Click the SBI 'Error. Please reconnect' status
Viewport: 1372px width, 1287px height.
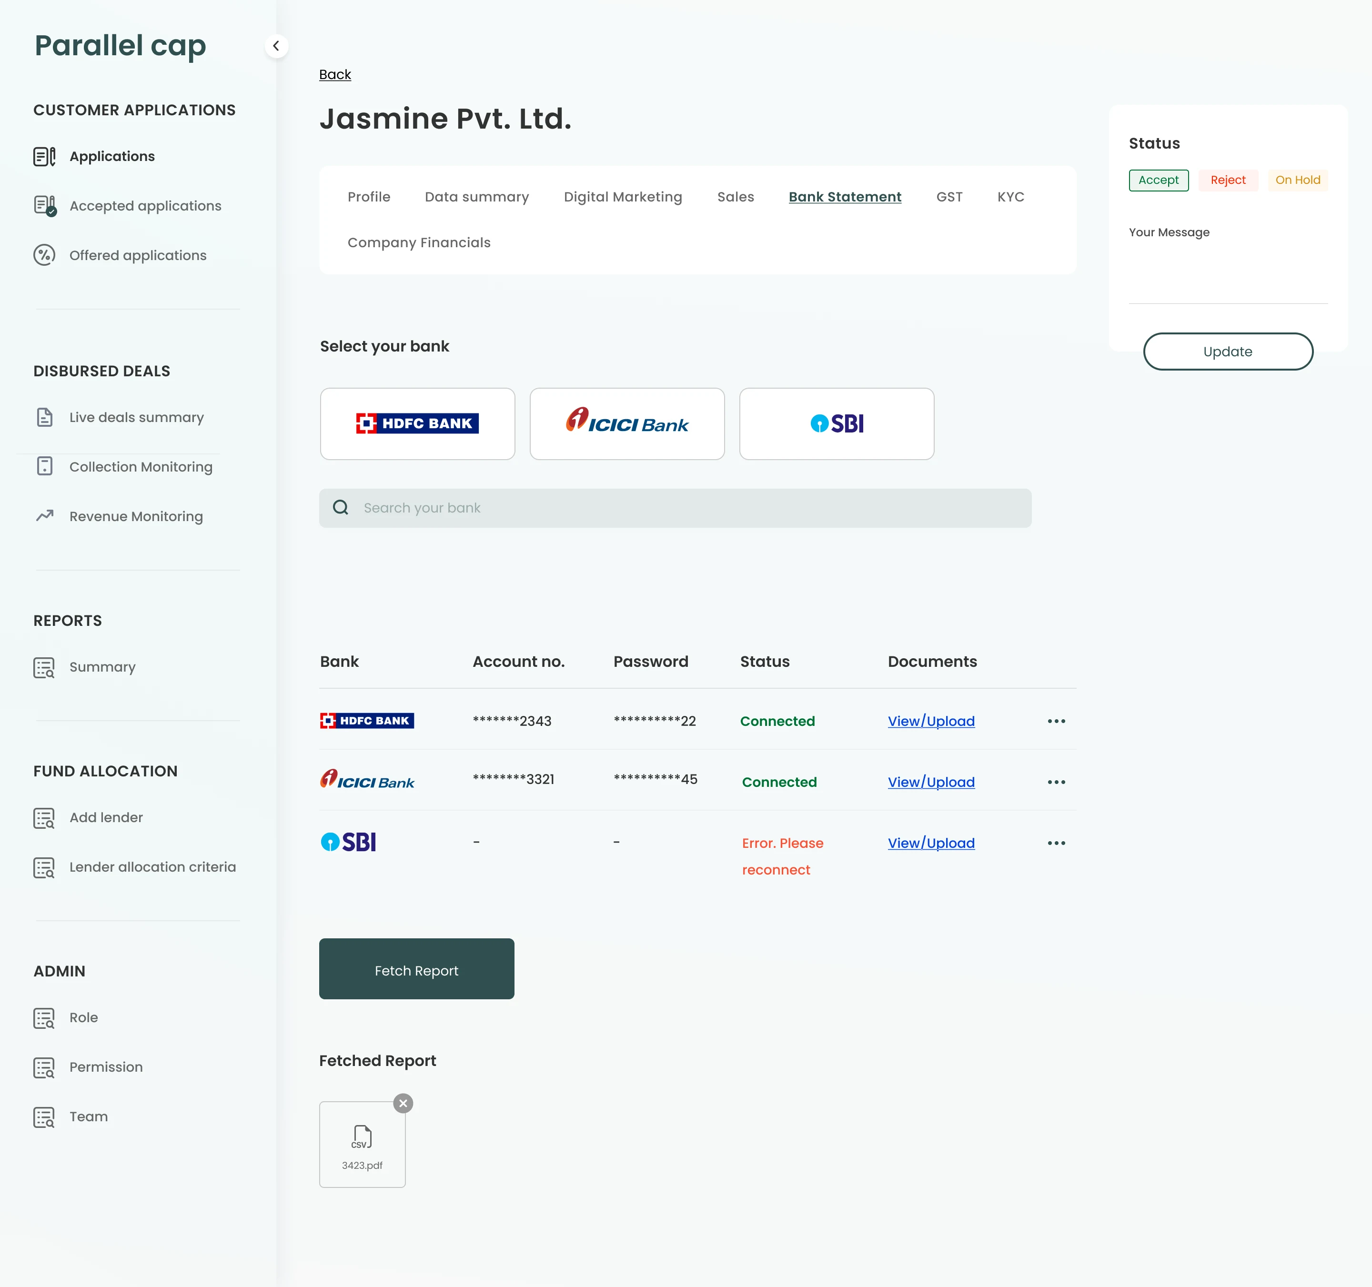coord(783,856)
